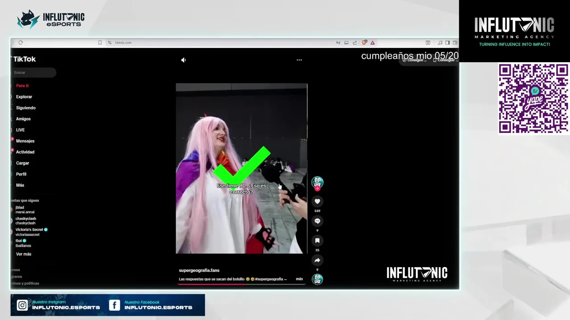The width and height of the screenshot is (570, 320).
Task: Seek on video progress bar
Action: coord(241,284)
